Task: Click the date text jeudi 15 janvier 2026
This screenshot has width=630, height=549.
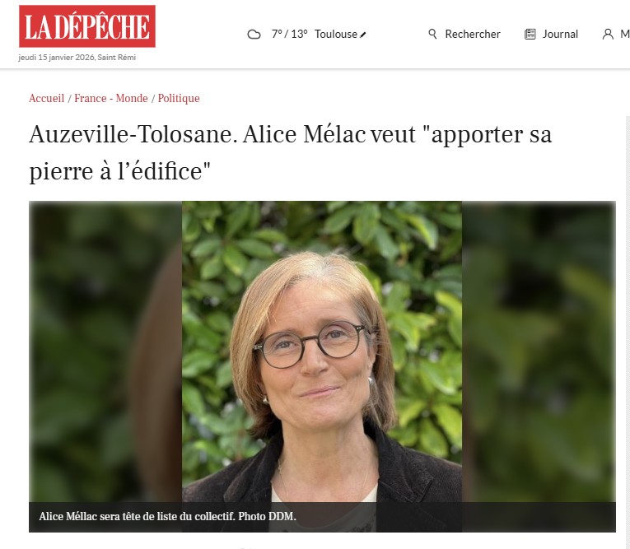Action: click(x=57, y=58)
